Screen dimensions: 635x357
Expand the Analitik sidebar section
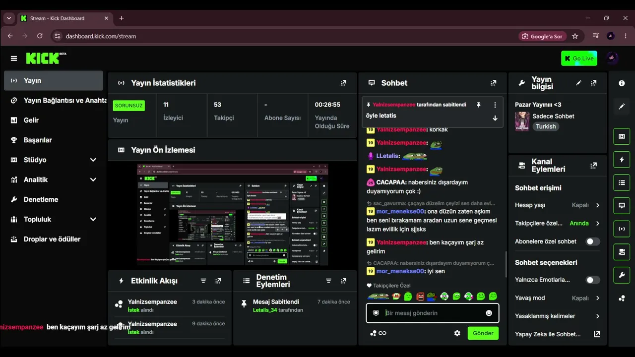[93, 179]
